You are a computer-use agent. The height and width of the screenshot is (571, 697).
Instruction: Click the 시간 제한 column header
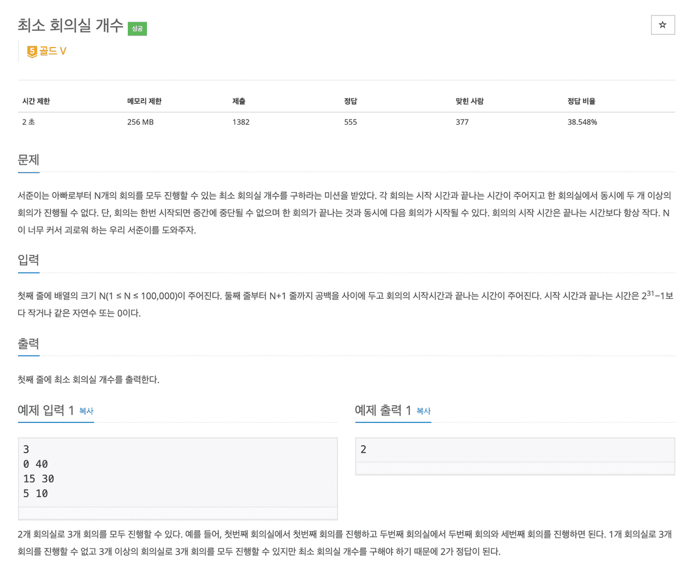[x=36, y=101]
